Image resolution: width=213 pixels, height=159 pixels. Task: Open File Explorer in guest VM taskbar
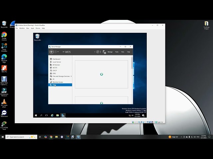[58, 115]
